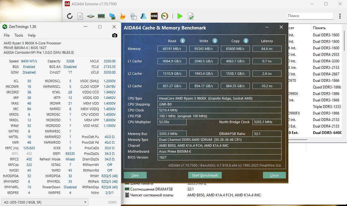This screenshot has height=206, width=347.
Task: Click the results checkmark document icon
Action: click(x=190, y=16)
